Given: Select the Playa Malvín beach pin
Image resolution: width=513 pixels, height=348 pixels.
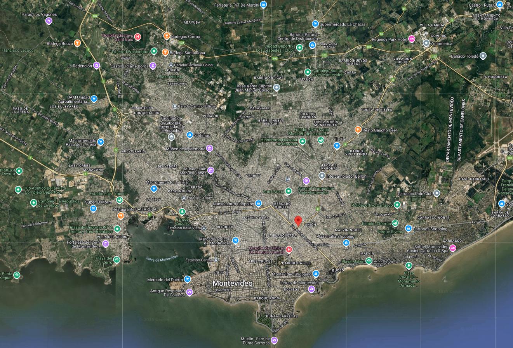Looking at the screenshot, I should click(369, 261).
